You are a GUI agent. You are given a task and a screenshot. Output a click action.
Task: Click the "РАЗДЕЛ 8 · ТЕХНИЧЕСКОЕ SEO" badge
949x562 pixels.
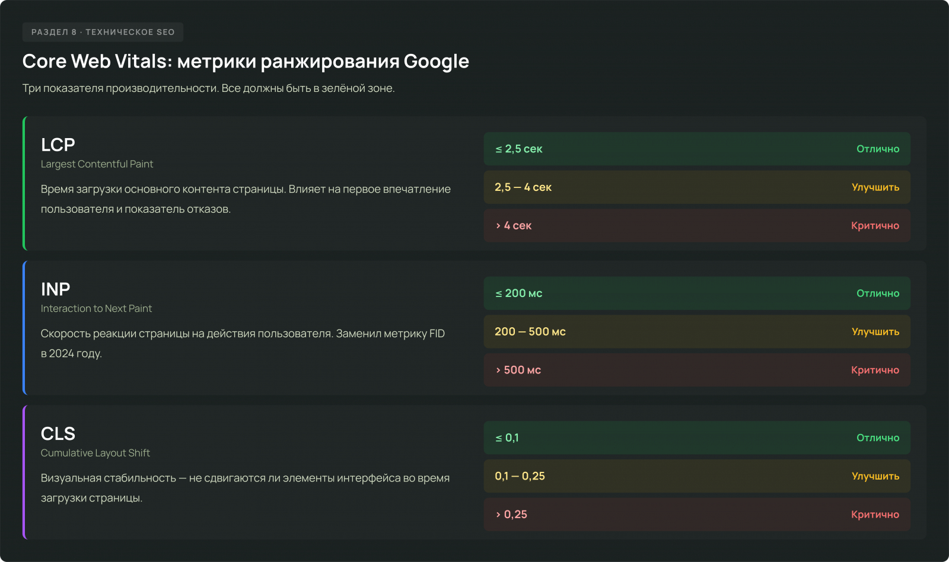103,32
